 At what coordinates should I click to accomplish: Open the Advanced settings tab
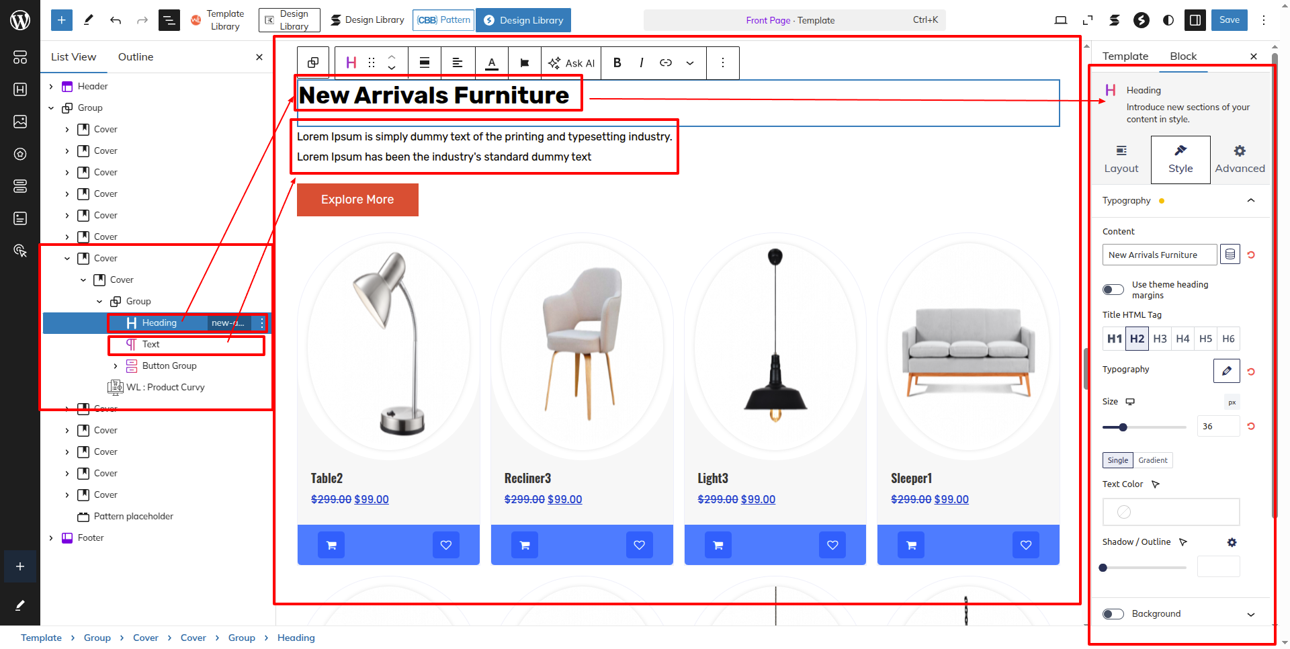coord(1240,160)
